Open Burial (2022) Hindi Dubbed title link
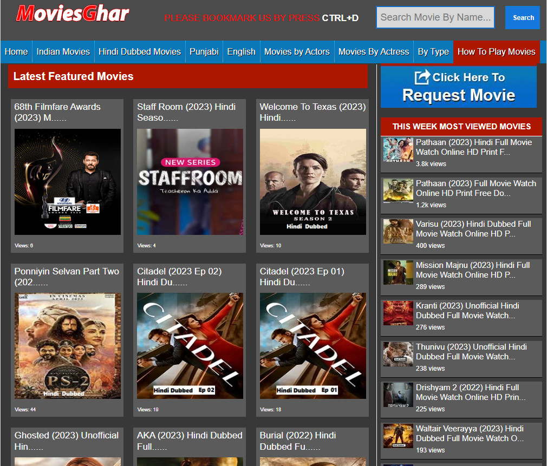The height and width of the screenshot is (466, 547). pos(298,441)
